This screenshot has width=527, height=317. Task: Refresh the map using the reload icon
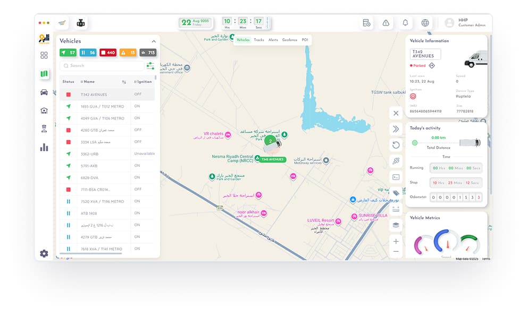[396, 144]
